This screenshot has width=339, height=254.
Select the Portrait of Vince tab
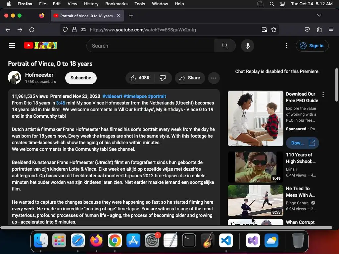click(87, 16)
